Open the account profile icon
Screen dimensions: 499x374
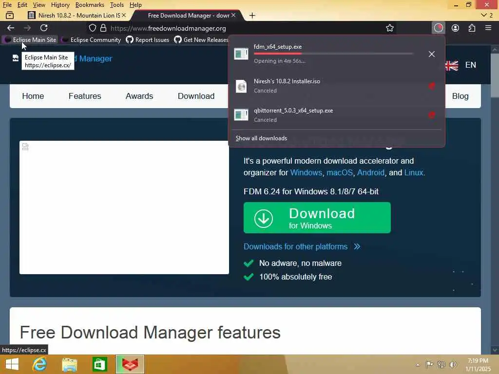click(x=456, y=28)
